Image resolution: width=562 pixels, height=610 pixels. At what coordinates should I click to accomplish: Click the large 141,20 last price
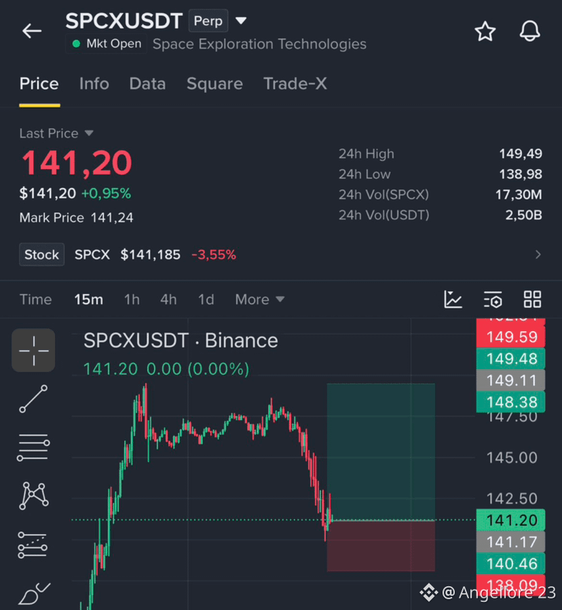[77, 163]
